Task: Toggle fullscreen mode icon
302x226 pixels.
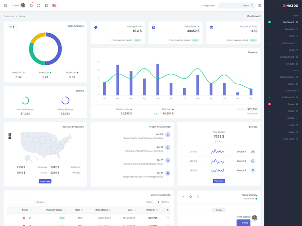Action: [39, 6]
